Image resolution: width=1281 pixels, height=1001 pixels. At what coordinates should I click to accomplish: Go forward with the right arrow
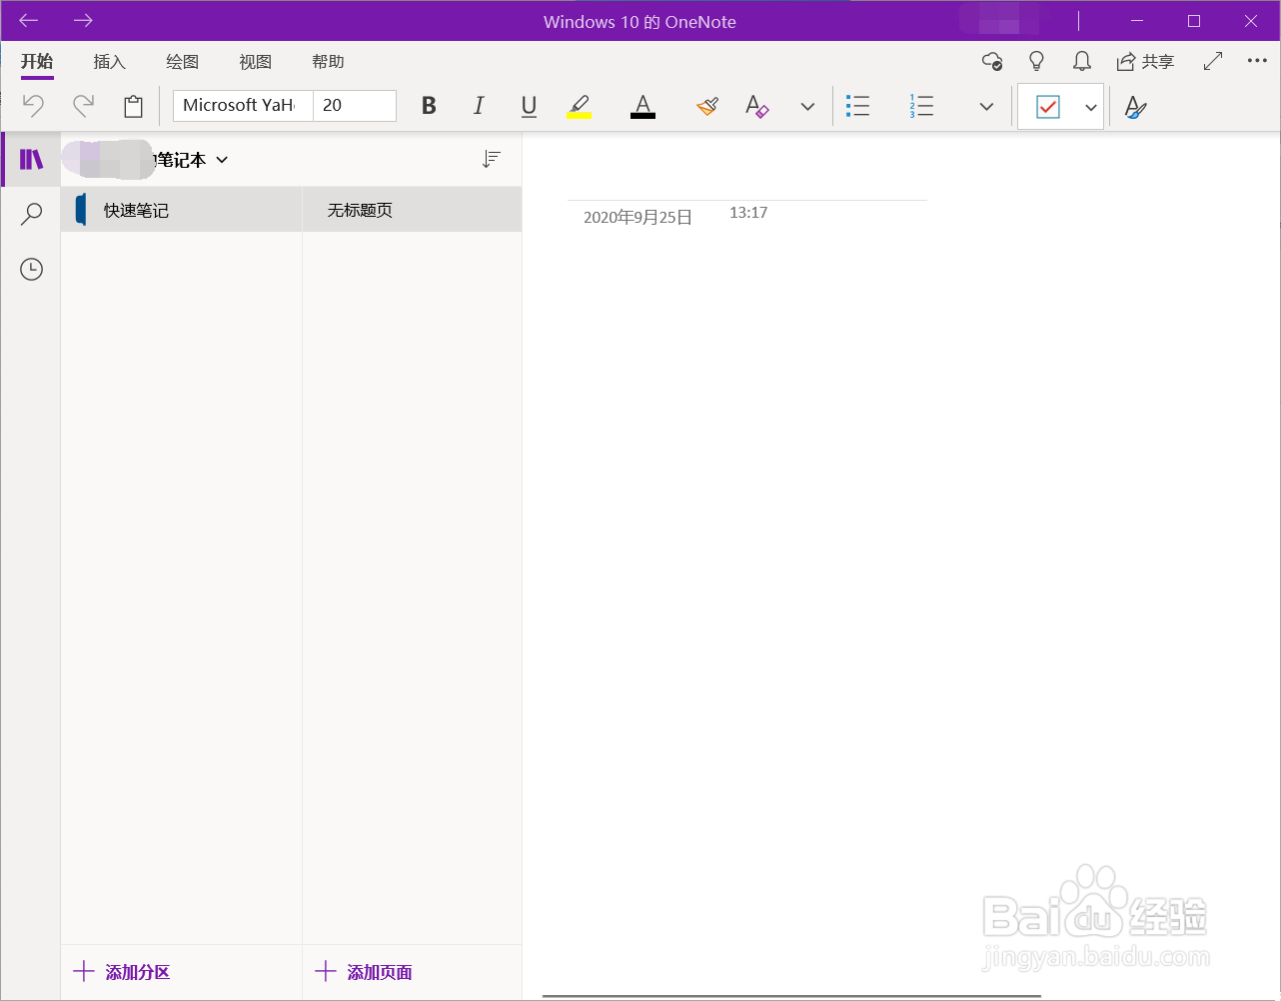(83, 20)
